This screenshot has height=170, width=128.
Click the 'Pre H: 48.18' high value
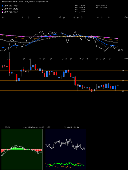pos(80,8)
